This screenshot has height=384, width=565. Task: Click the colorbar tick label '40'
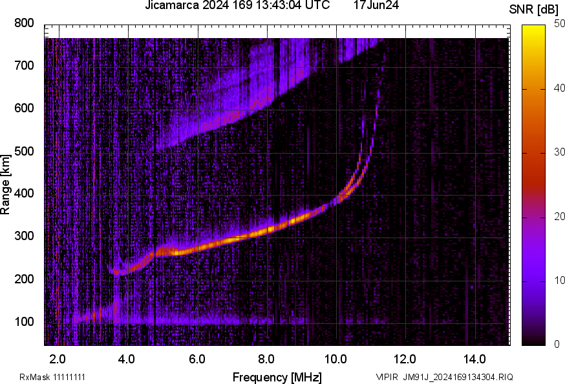tap(559, 88)
